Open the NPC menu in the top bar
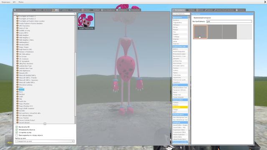The width and height of the screenshot is (267, 150). click(x=14, y=2)
